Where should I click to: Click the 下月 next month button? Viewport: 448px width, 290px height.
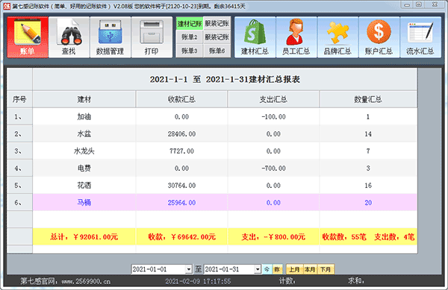click(326, 269)
